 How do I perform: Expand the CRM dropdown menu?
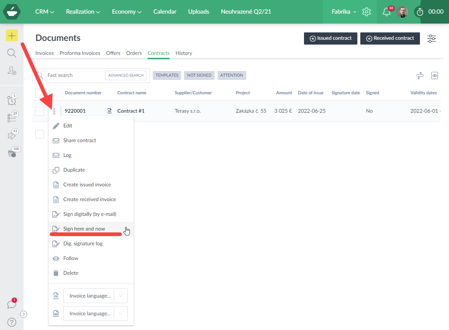coord(45,12)
